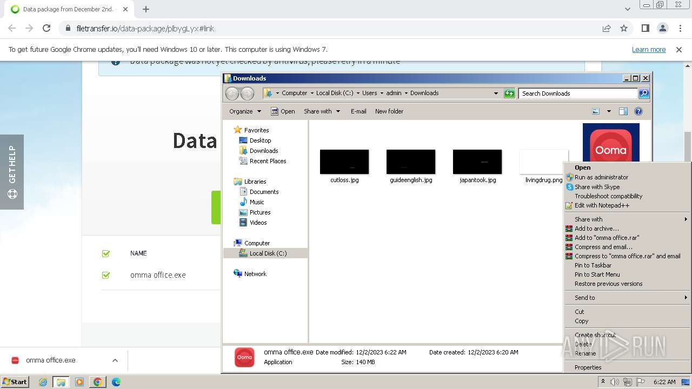Open the Share with toolbar dropdown
Screen dimensions: 692x389
point(322,111)
